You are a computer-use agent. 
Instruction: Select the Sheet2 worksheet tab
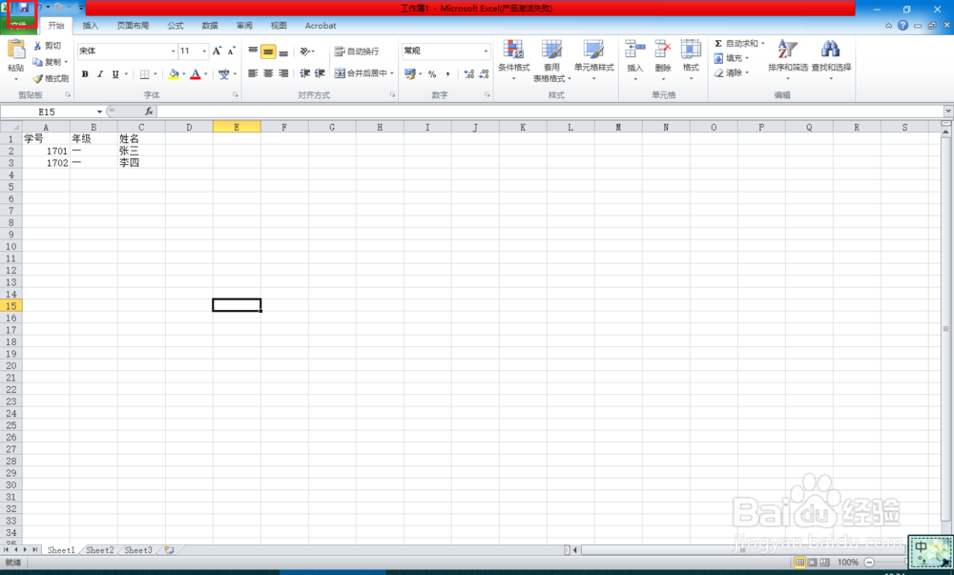tap(100, 550)
